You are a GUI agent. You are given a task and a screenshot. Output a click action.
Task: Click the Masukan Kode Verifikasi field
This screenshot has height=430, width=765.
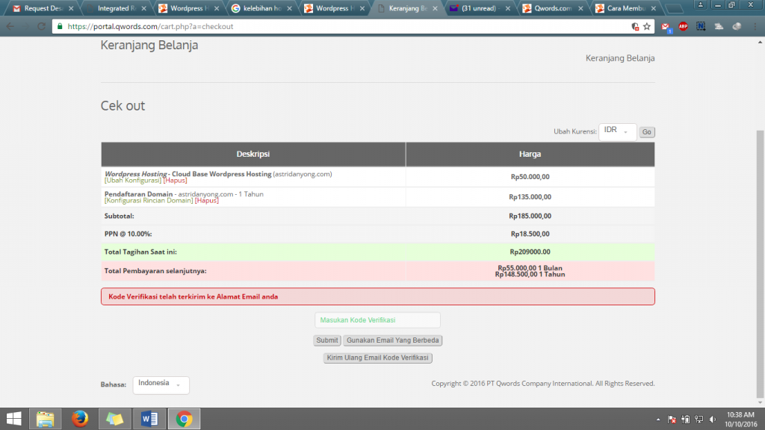point(377,320)
